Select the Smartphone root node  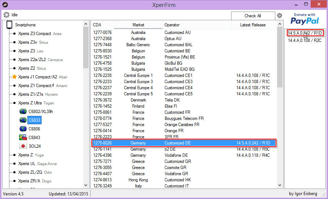pos(25,25)
